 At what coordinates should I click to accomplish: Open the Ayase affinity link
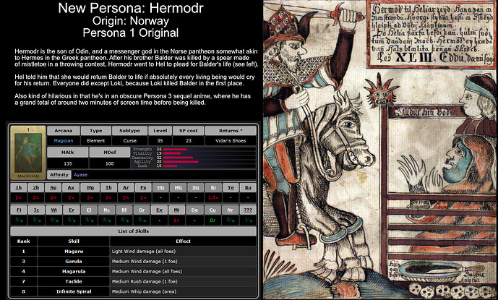[80, 175]
